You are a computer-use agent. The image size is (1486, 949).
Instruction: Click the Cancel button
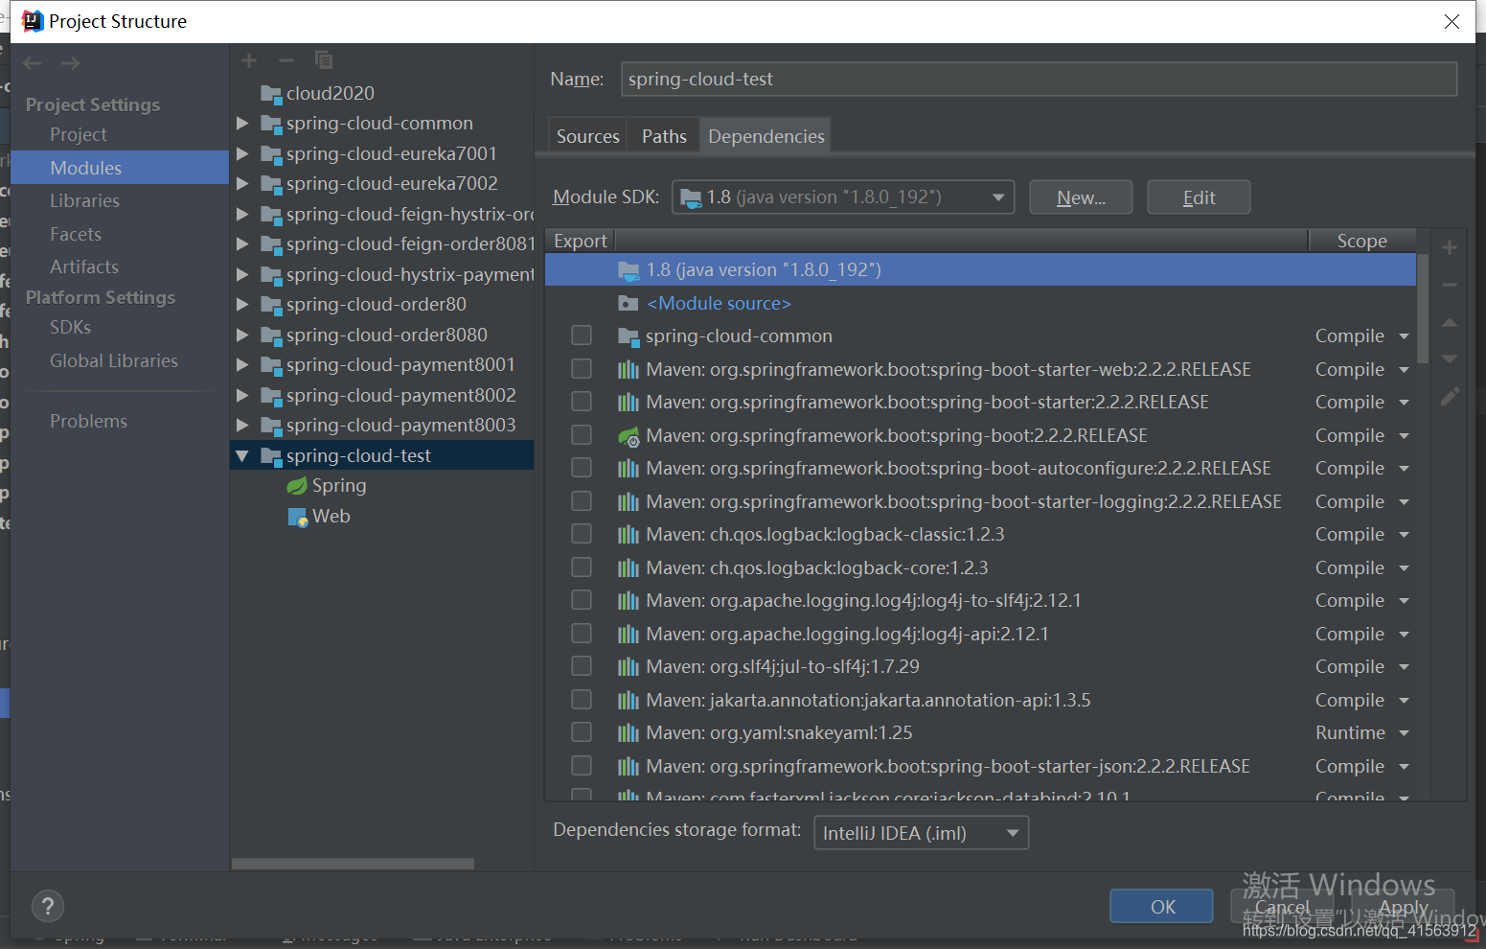1282,907
